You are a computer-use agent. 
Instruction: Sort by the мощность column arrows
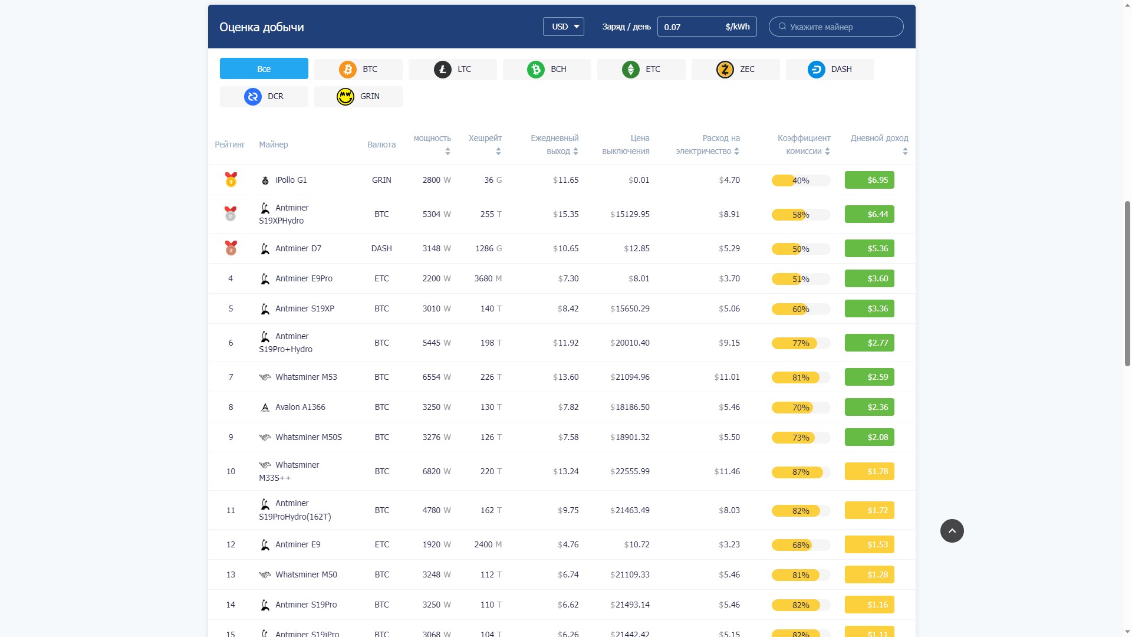(447, 152)
